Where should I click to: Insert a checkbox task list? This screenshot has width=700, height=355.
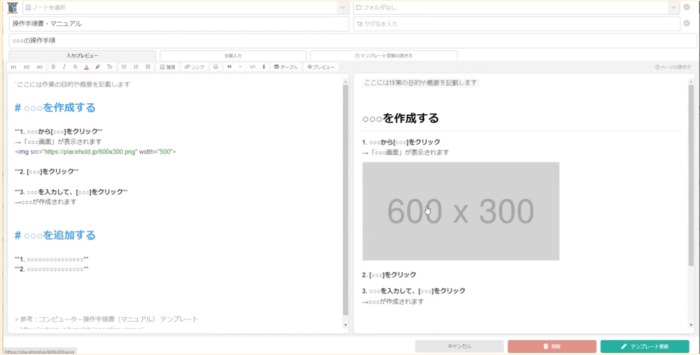[x=148, y=67]
